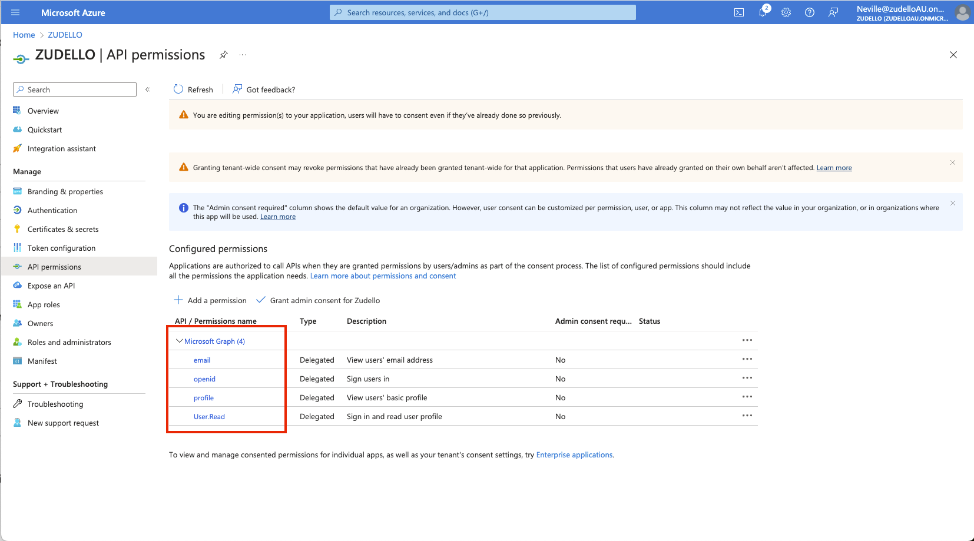Open the User.Read permission
Viewport: 974px width, 541px height.
[209, 417]
